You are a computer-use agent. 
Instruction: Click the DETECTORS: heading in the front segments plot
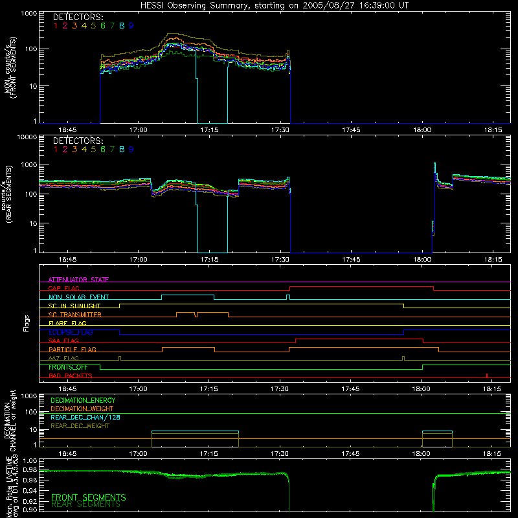click(x=78, y=17)
